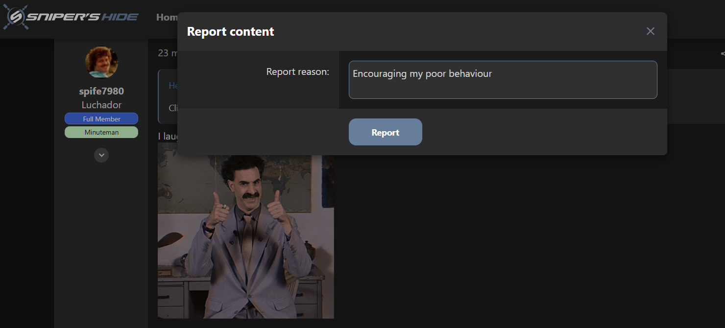Viewport: 725px width, 328px height.
Task: Click the Report content dialog title
Action: click(x=231, y=32)
